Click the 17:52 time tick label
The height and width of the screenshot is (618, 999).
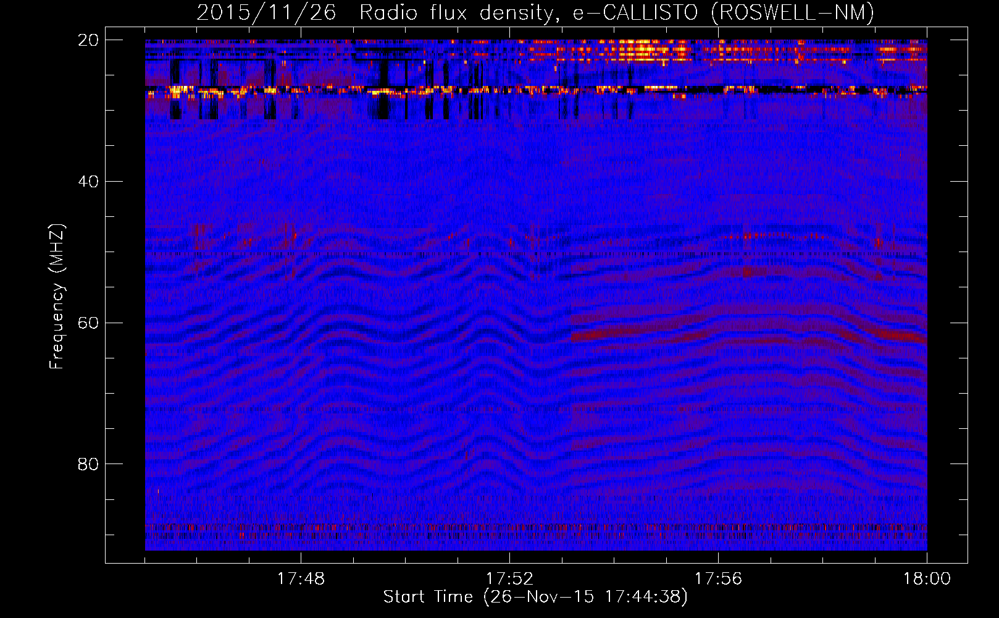tap(509, 579)
